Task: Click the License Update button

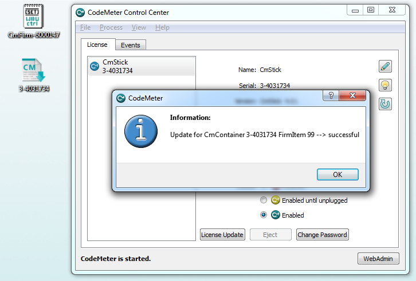Action: (x=222, y=235)
